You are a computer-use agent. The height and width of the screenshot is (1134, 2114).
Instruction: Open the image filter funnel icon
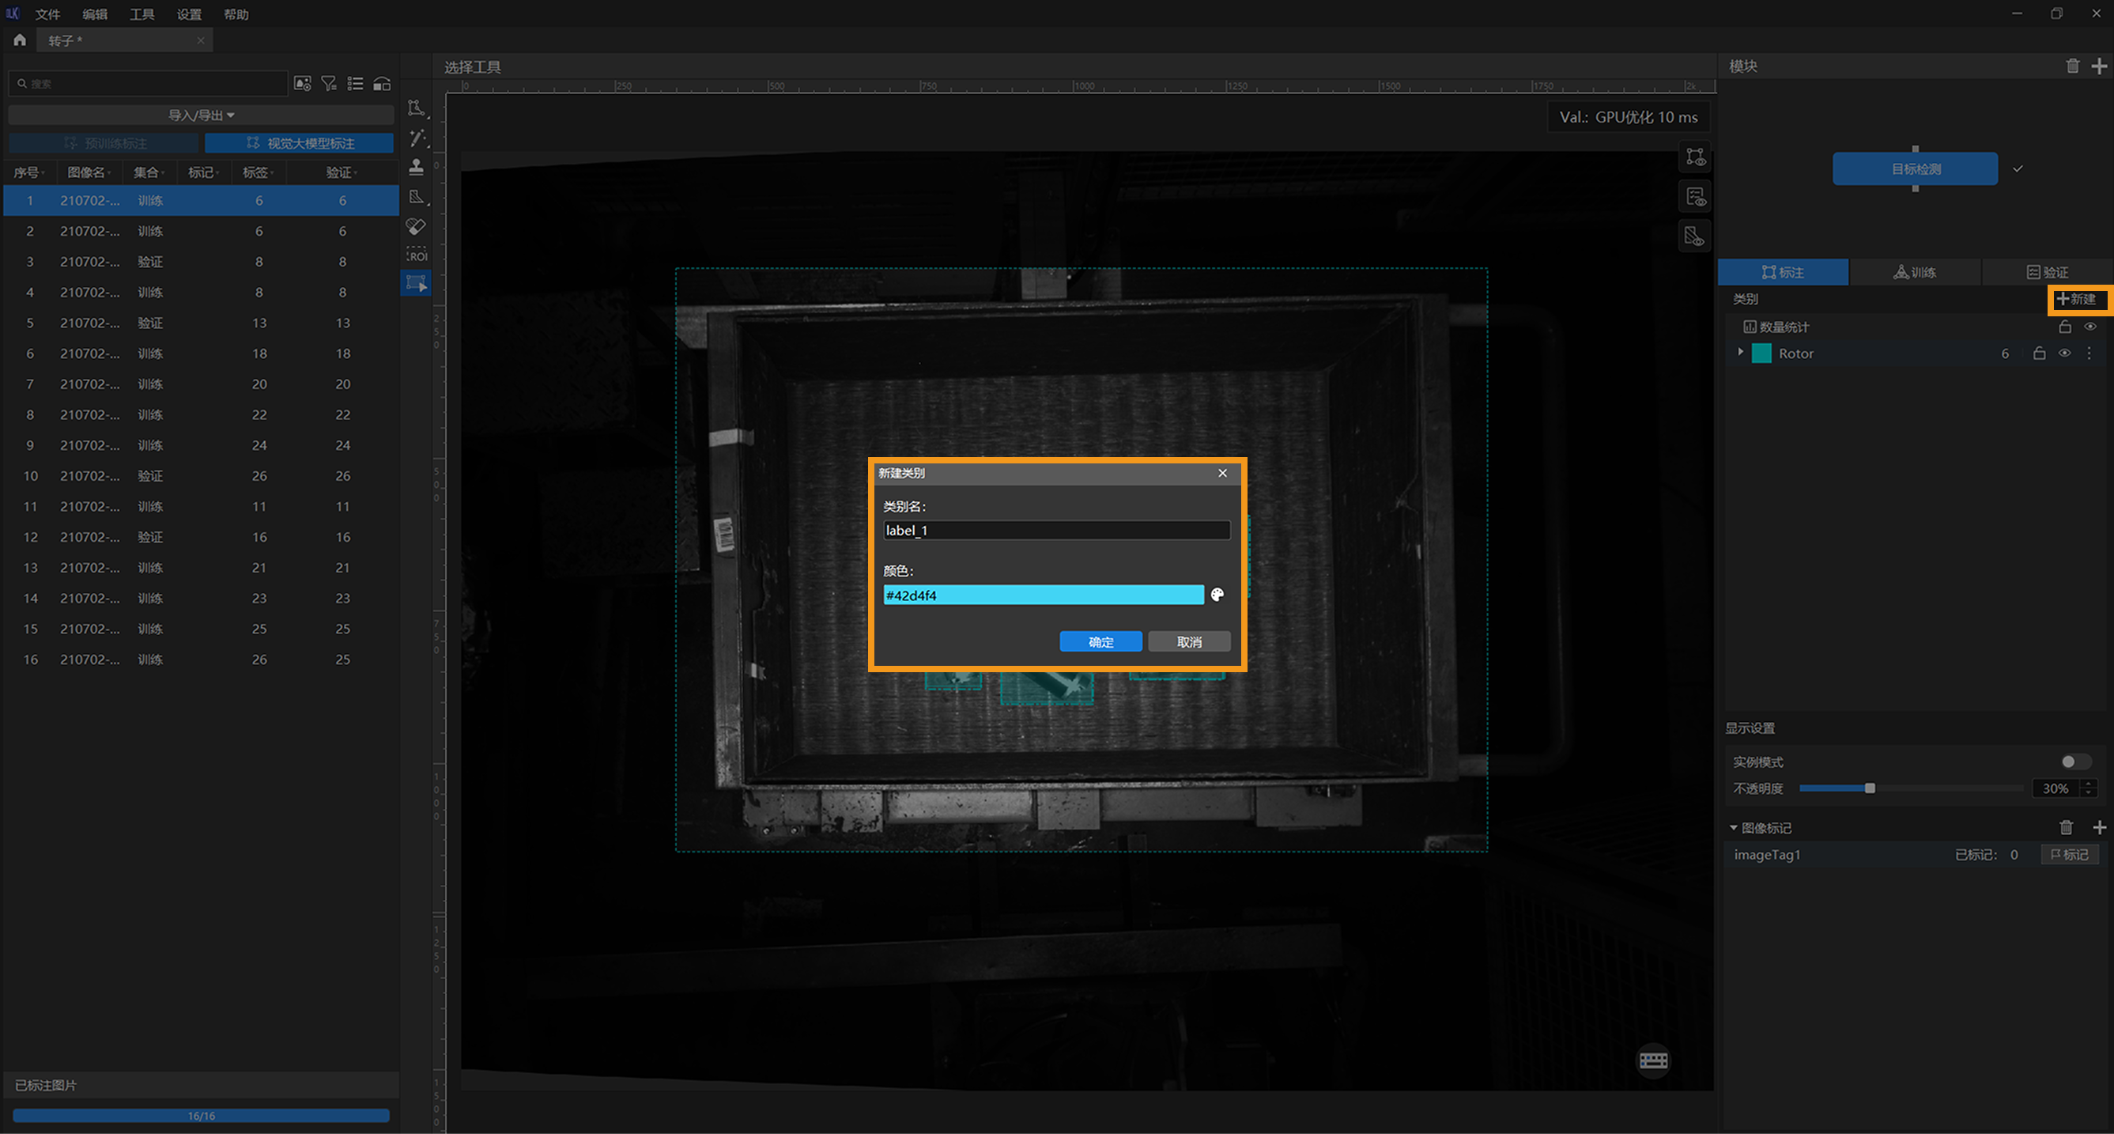[x=329, y=84]
